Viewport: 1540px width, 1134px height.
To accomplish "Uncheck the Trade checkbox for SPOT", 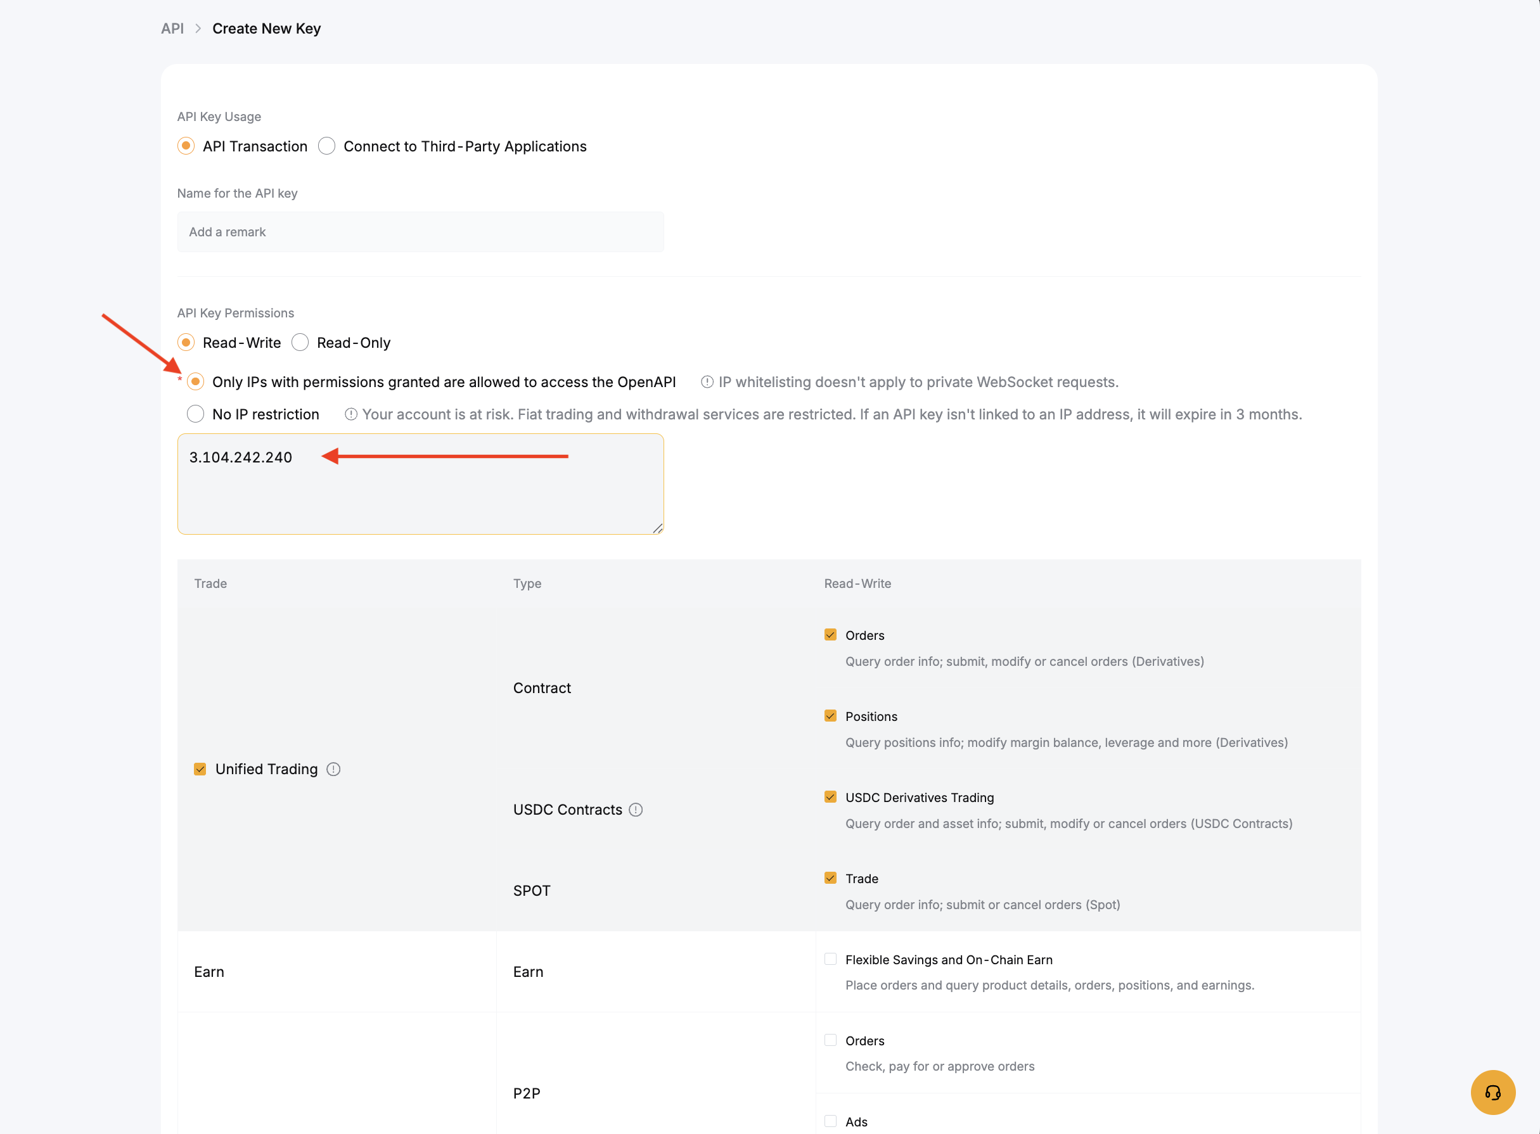I will pos(830,877).
